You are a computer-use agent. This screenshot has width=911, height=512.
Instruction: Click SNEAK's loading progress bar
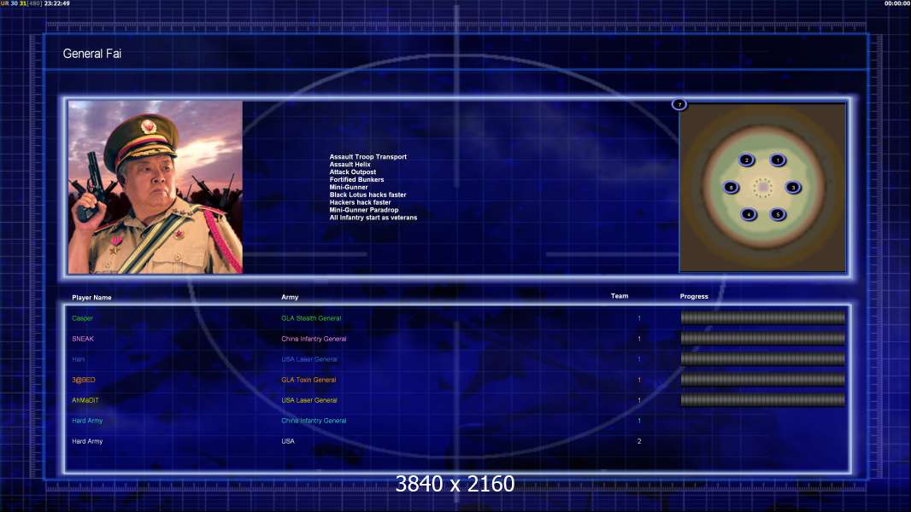763,338
